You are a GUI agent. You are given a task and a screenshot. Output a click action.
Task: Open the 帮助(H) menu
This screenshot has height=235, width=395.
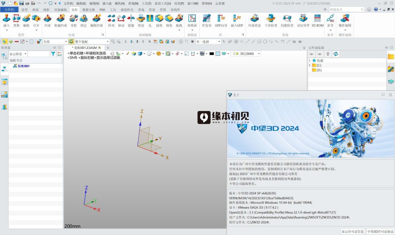[207, 3]
